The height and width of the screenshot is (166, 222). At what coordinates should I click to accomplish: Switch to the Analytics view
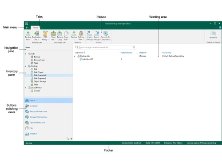coord(48,134)
